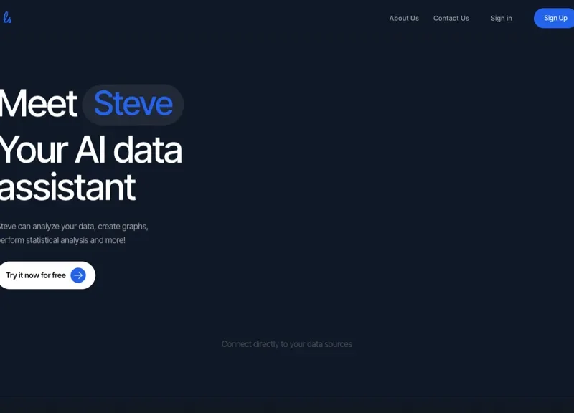The height and width of the screenshot is (413, 574).
Task: Click the Steve can analyze your data sentence
Action: [73, 226]
